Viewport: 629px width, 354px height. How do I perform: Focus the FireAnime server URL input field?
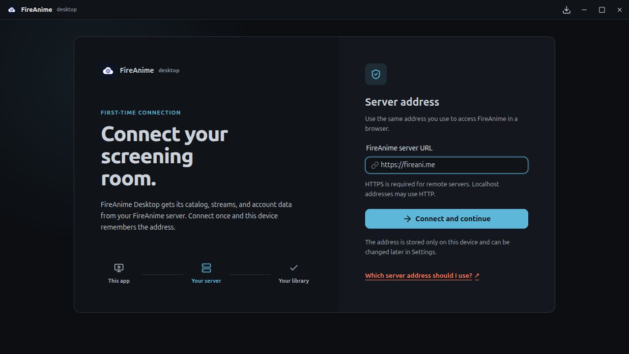pos(447,165)
